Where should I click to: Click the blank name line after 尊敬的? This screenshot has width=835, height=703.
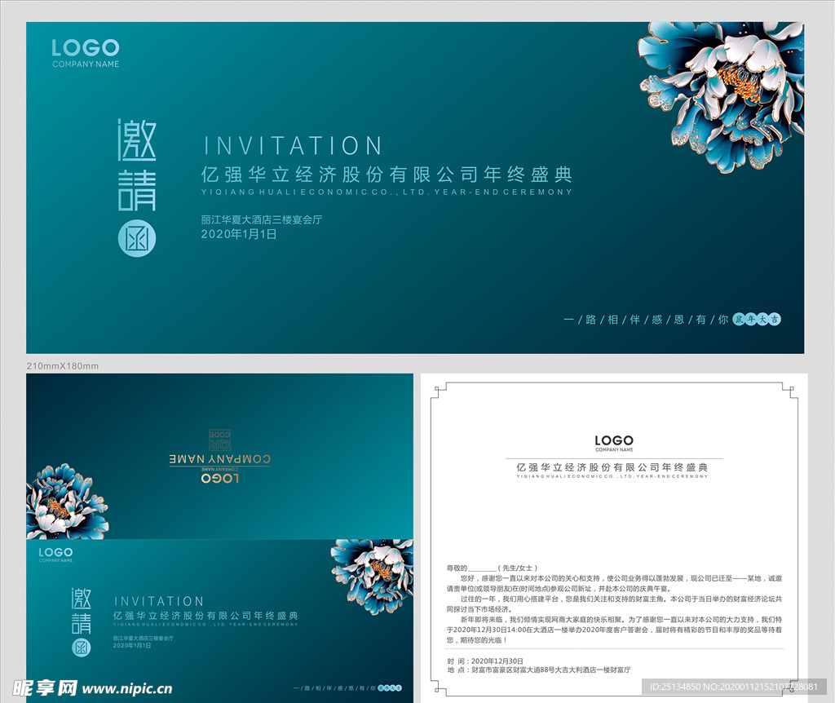(482, 569)
